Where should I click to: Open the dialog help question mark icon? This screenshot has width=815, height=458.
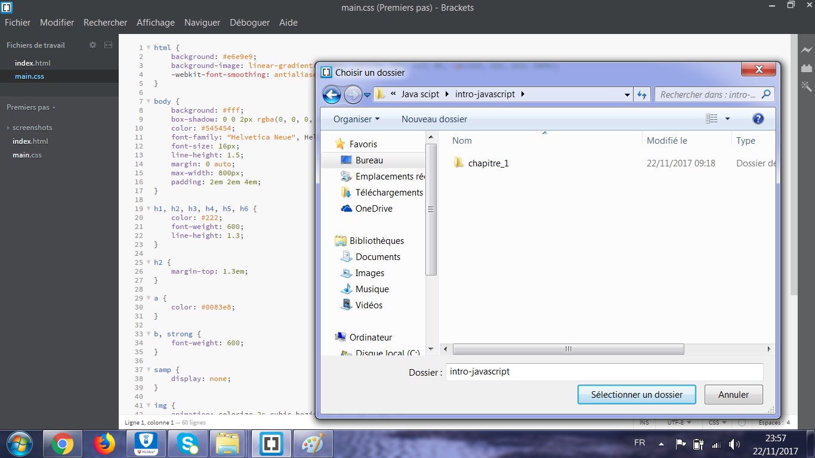pyautogui.click(x=758, y=119)
